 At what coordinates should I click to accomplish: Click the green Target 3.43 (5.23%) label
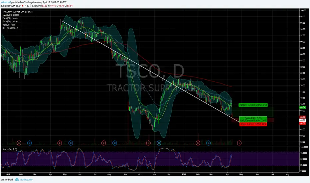(x=253, y=105)
